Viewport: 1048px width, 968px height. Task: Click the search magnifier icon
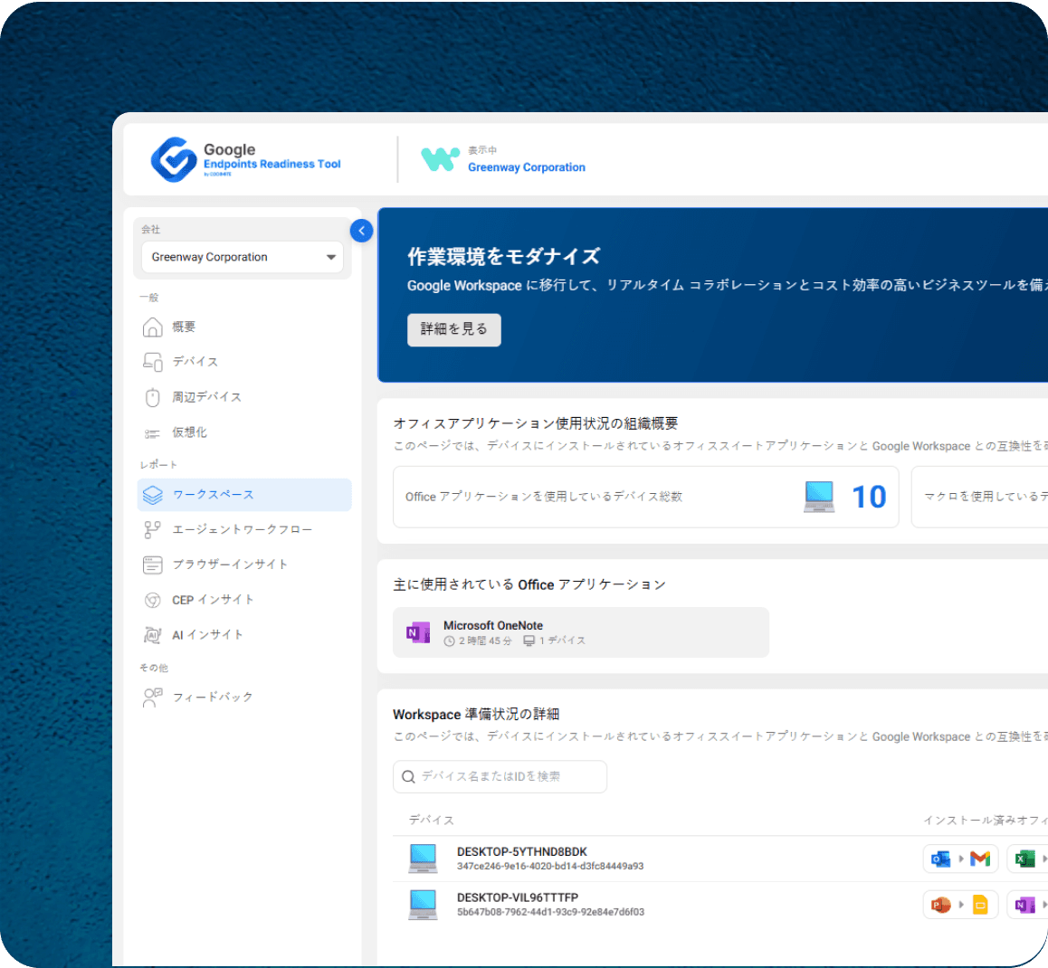(408, 777)
